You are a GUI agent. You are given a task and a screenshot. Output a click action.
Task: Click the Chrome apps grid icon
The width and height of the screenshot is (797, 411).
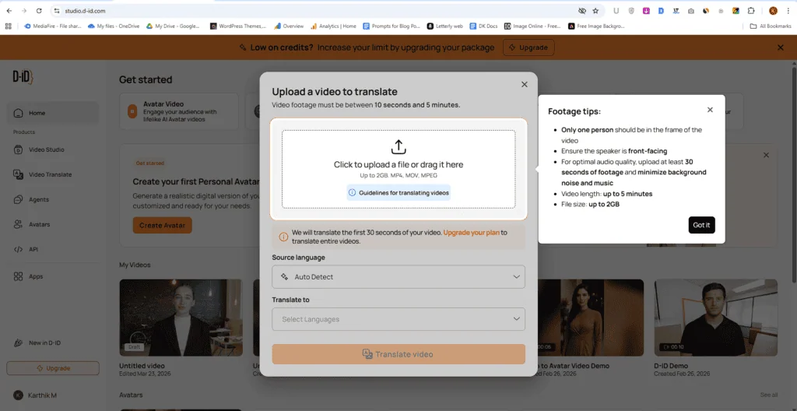pos(8,26)
